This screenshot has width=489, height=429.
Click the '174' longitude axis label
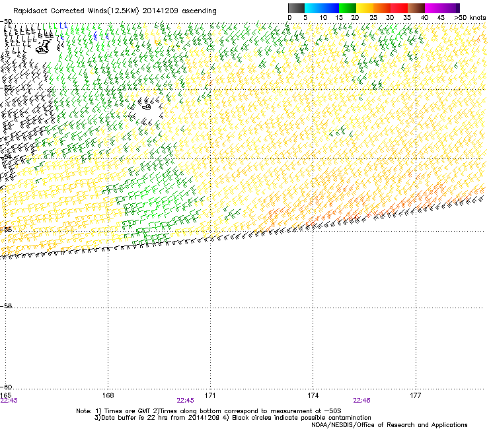click(x=313, y=395)
